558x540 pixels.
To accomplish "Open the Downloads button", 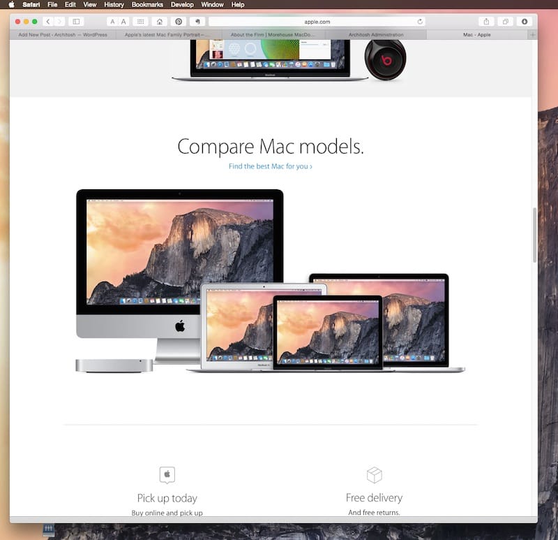I will point(525,22).
